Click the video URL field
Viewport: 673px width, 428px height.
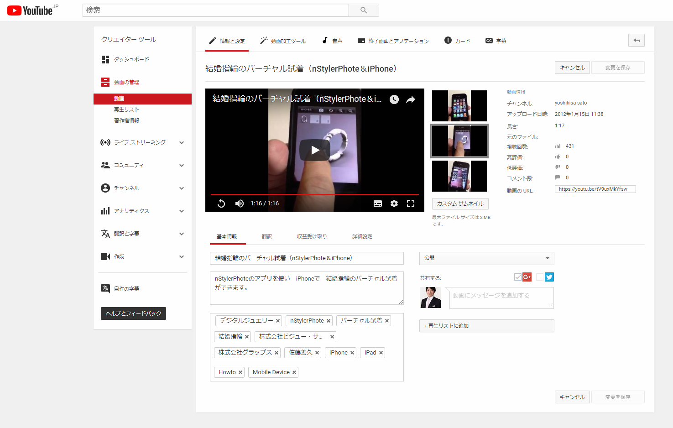[595, 189]
